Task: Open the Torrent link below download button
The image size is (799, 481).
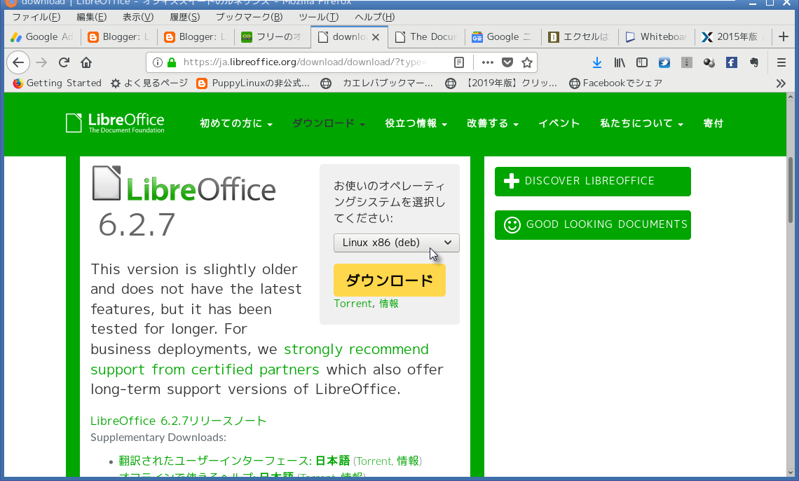Action: tap(353, 304)
